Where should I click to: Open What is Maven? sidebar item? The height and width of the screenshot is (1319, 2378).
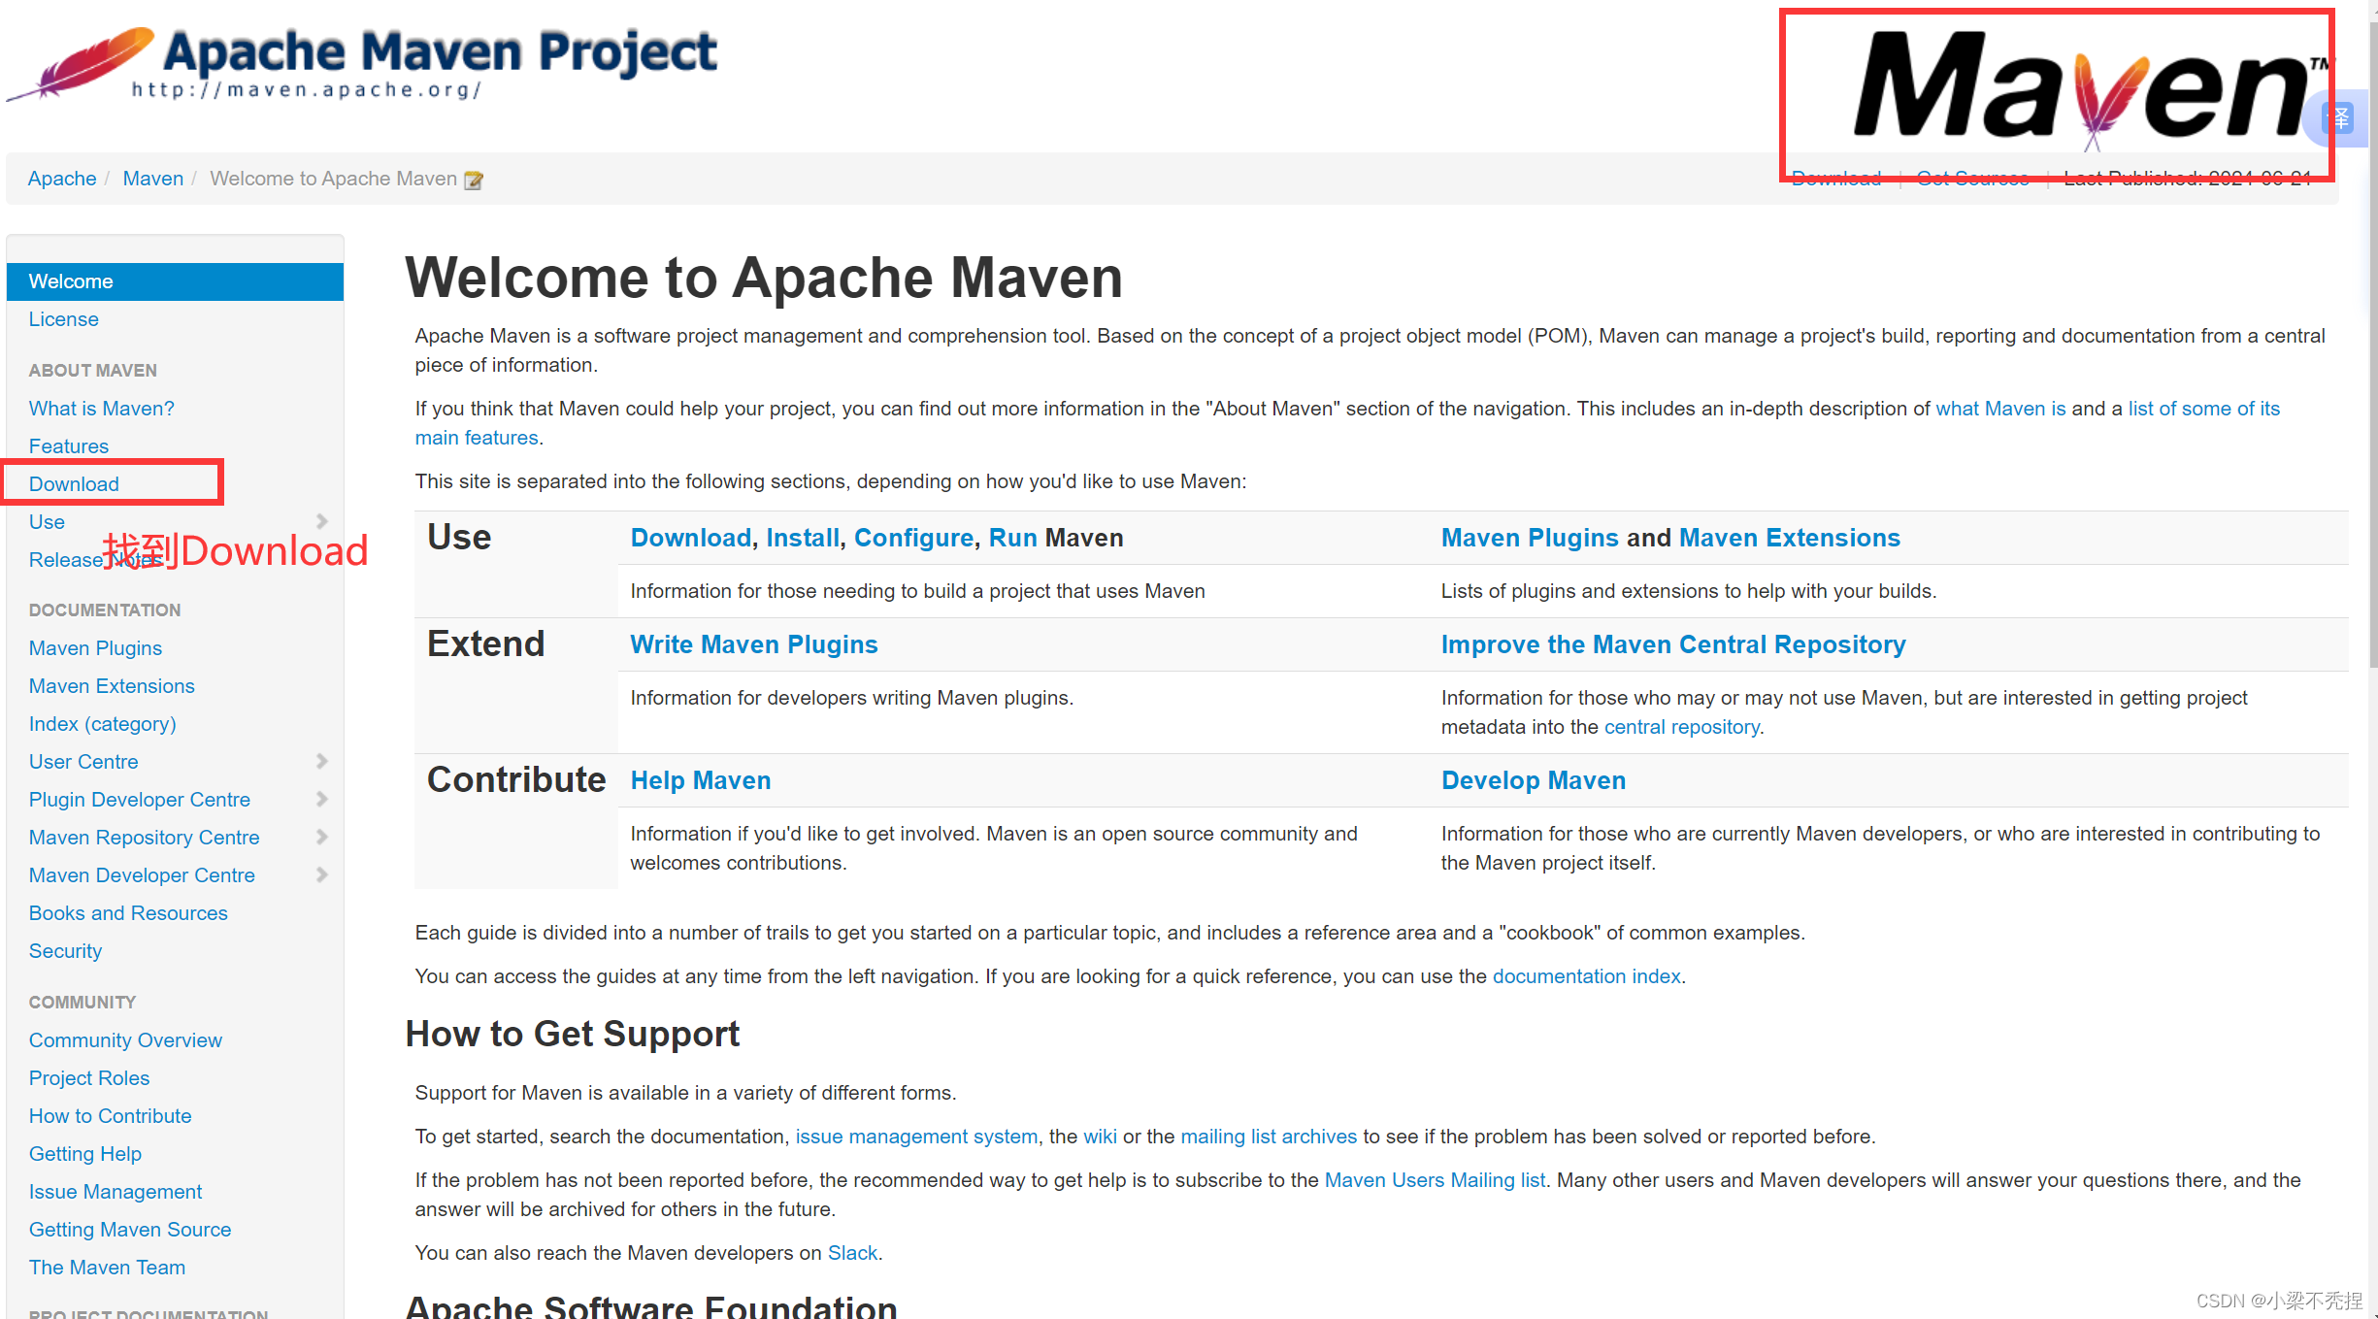click(x=102, y=409)
